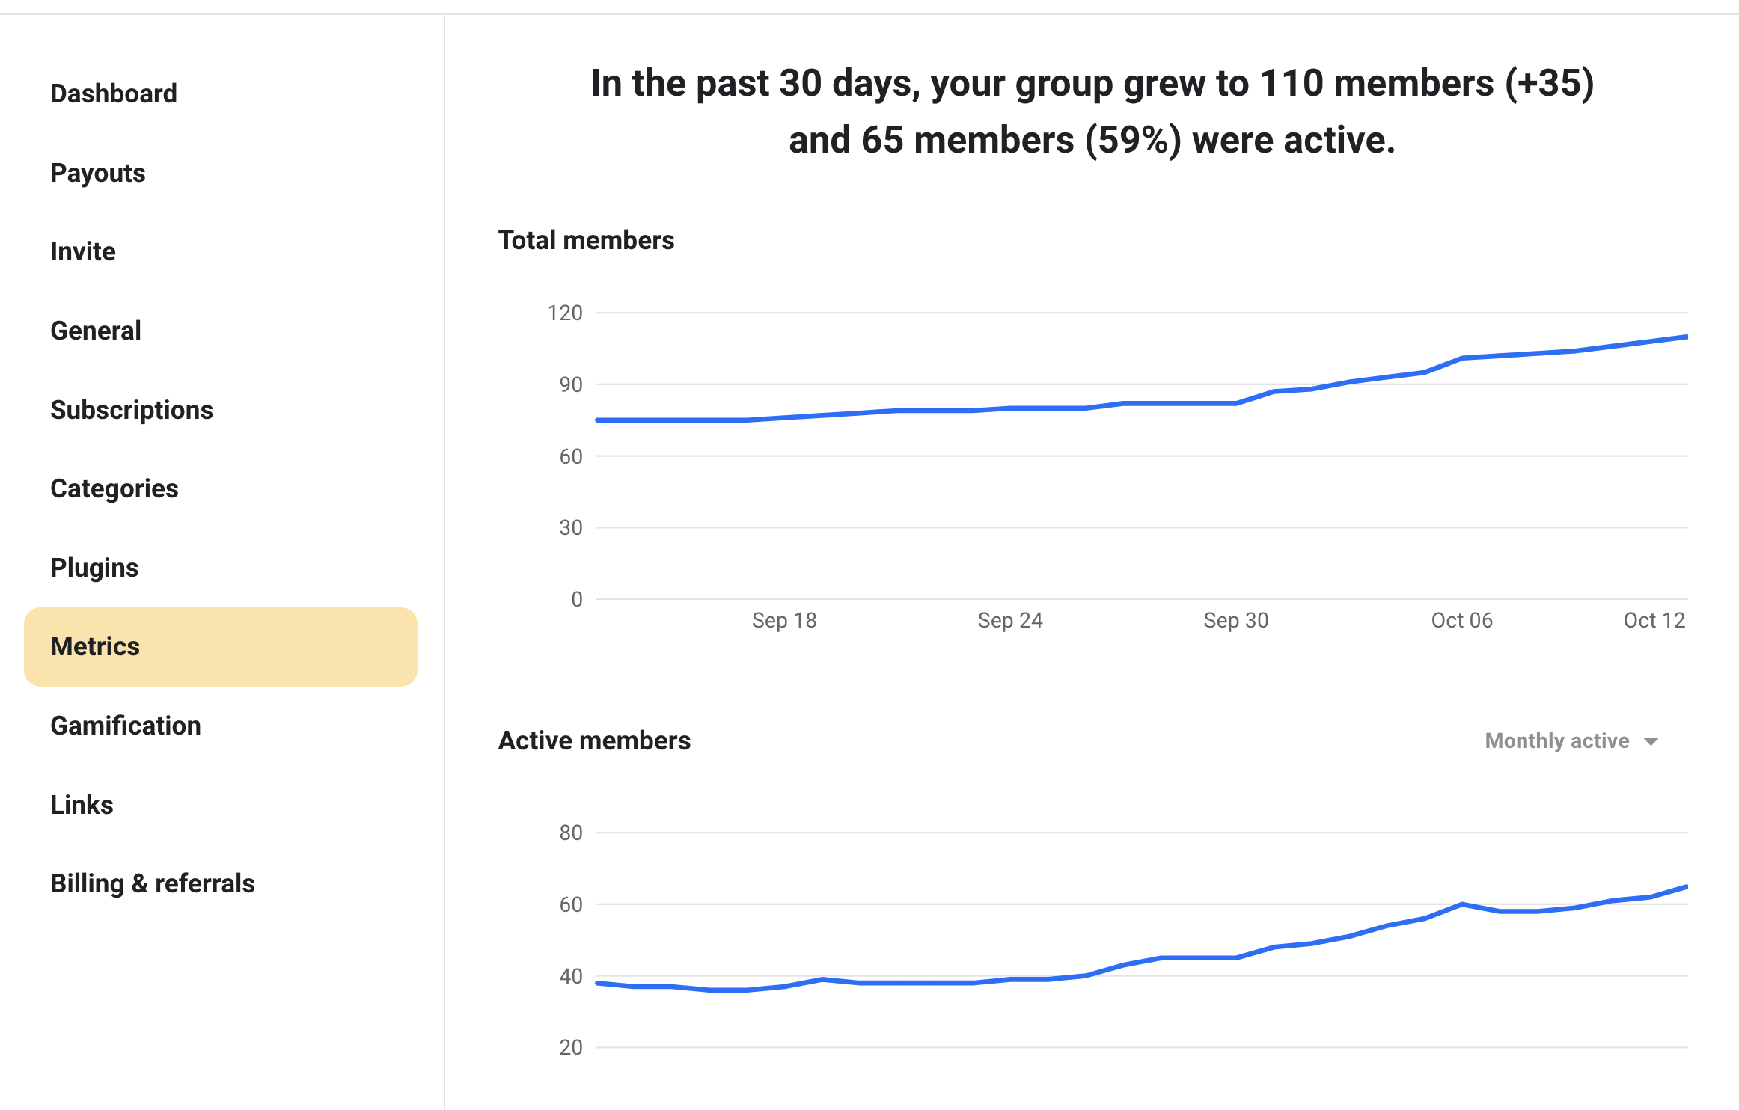Go to General settings

pyautogui.click(x=95, y=330)
